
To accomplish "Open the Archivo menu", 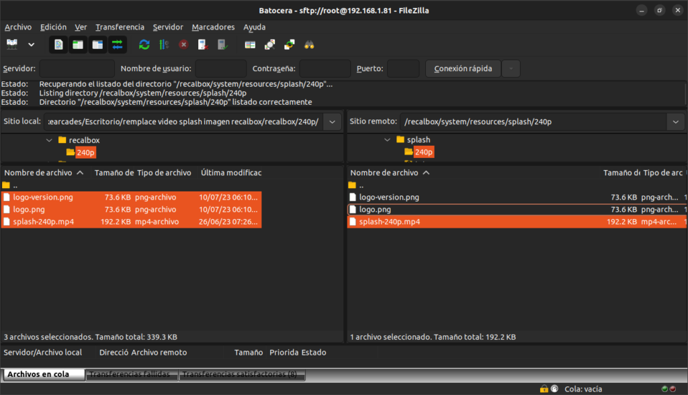I will click(x=18, y=28).
